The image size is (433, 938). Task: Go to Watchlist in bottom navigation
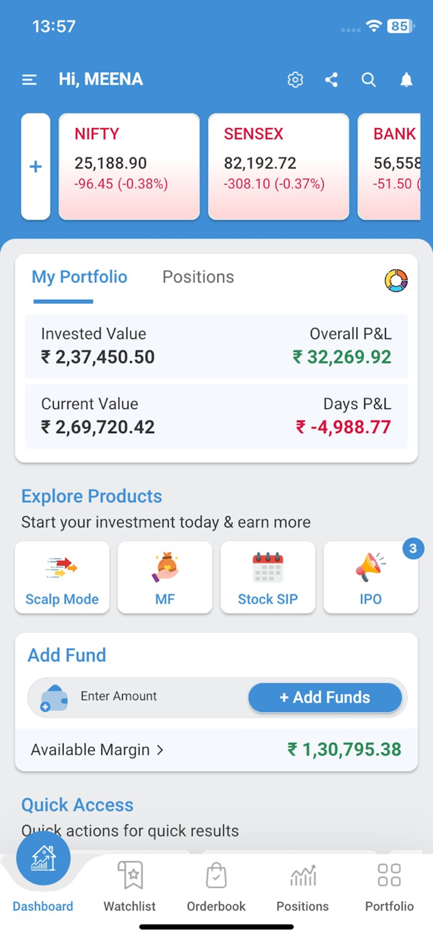(x=129, y=888)
